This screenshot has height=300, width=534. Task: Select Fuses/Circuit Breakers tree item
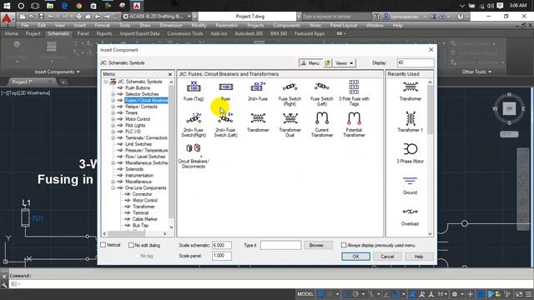(x=146, y=100)
